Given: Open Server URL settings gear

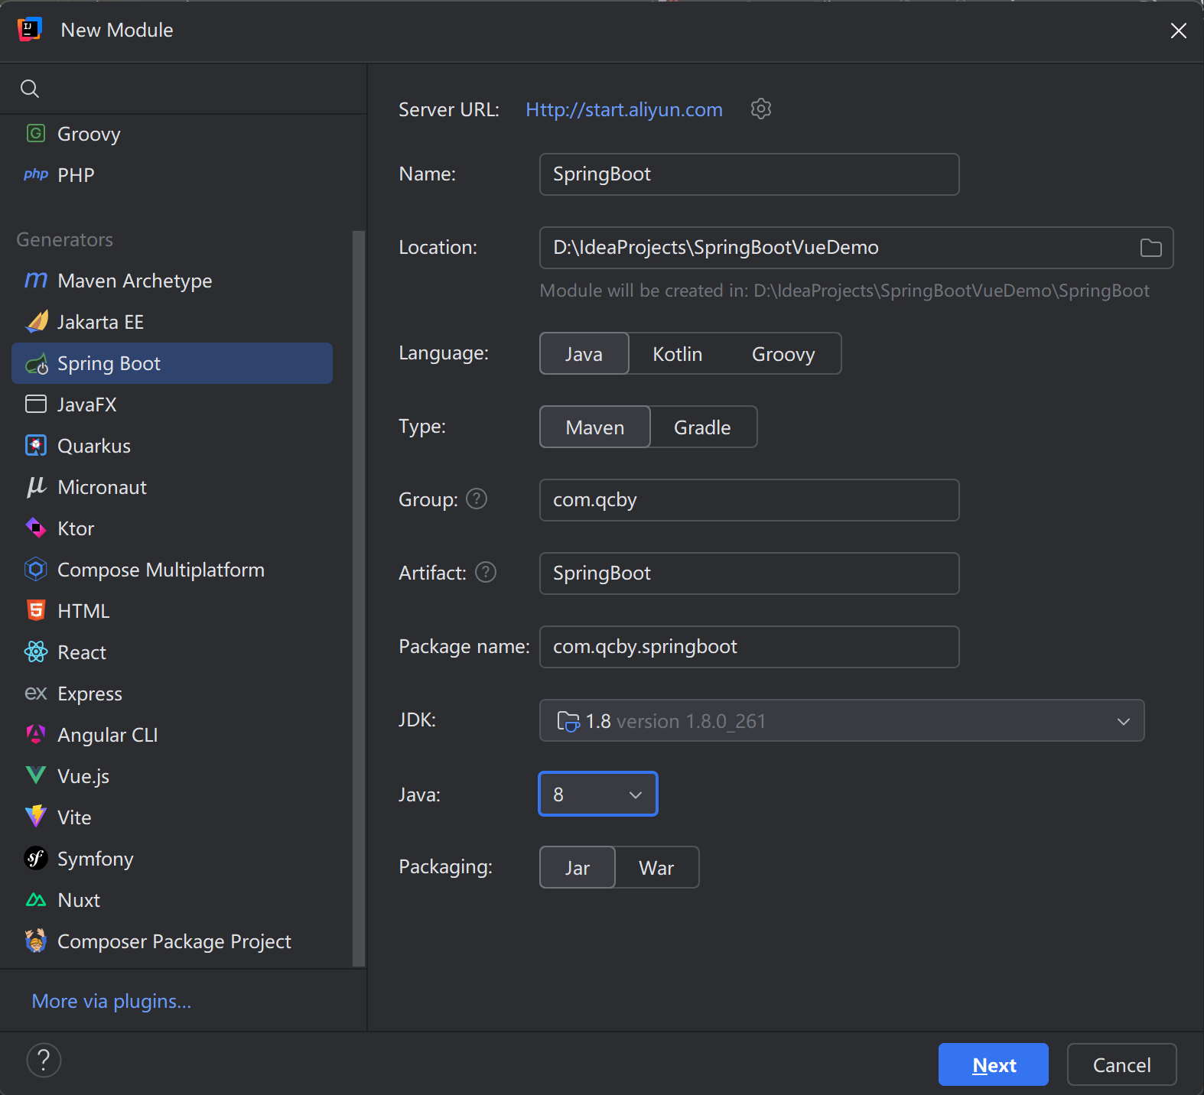Looking at the screenshot, I should coord(760,109).
